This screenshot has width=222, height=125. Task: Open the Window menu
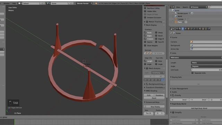click(7, 3)
